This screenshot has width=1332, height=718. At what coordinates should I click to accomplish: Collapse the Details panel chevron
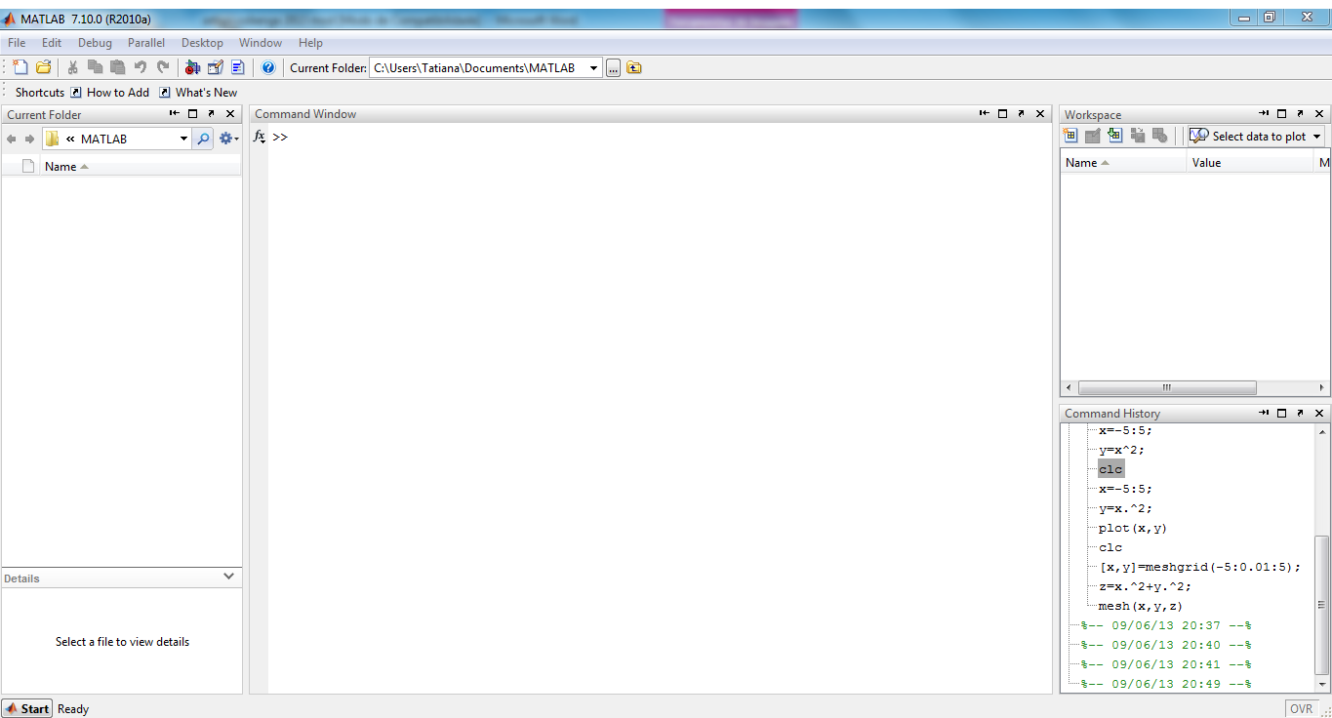point(228,577)
